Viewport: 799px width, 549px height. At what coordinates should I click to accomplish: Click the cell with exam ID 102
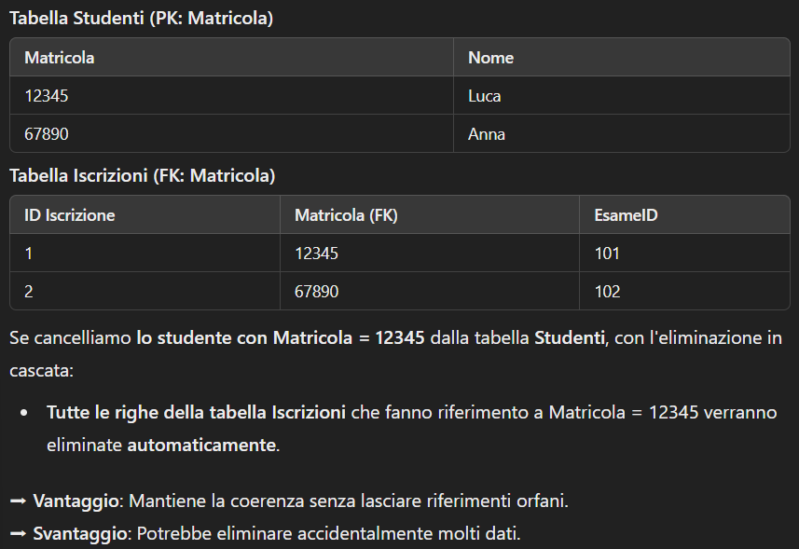[x=607, y=292]
